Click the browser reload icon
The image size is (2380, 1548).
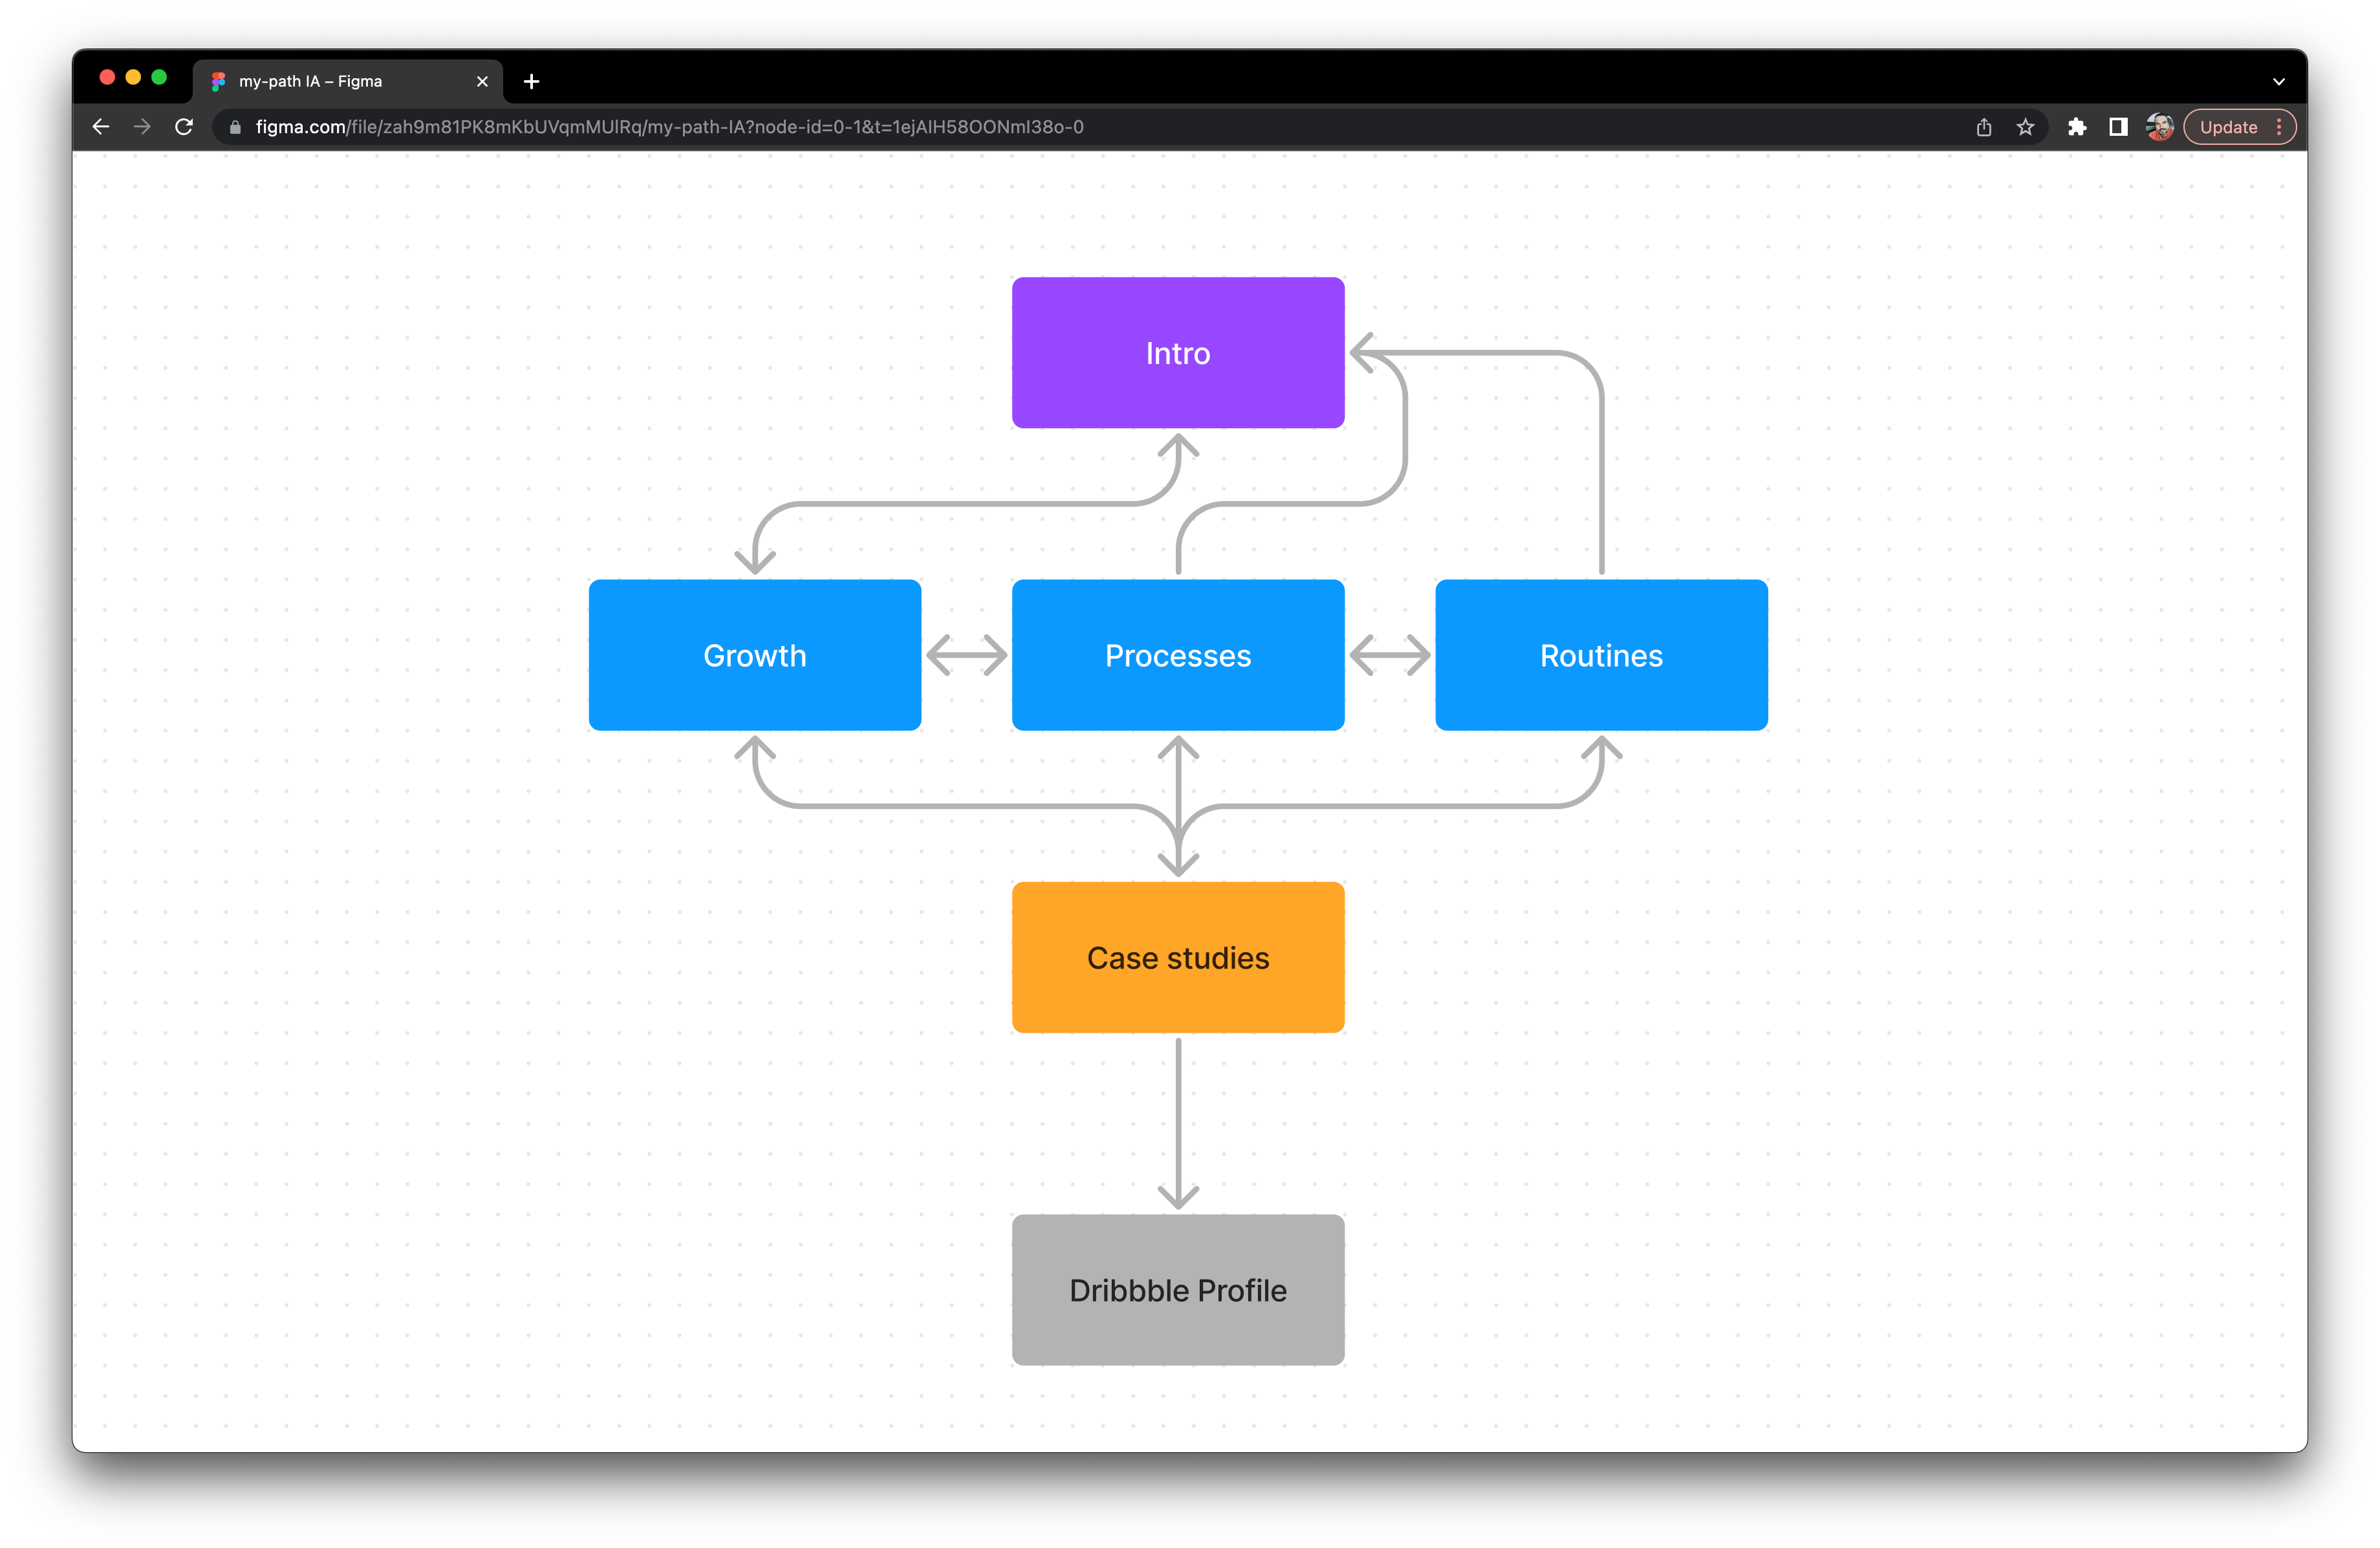184,127
